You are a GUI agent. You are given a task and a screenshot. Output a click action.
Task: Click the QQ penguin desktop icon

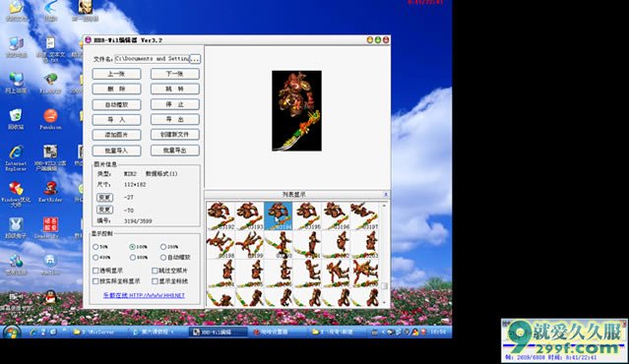pos(50,297)
